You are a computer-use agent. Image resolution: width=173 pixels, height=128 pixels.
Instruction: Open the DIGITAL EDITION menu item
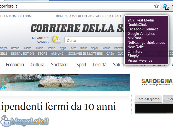coord(23,54)
